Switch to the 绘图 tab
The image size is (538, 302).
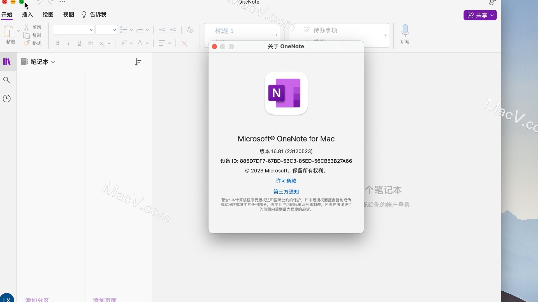point(48,15)
